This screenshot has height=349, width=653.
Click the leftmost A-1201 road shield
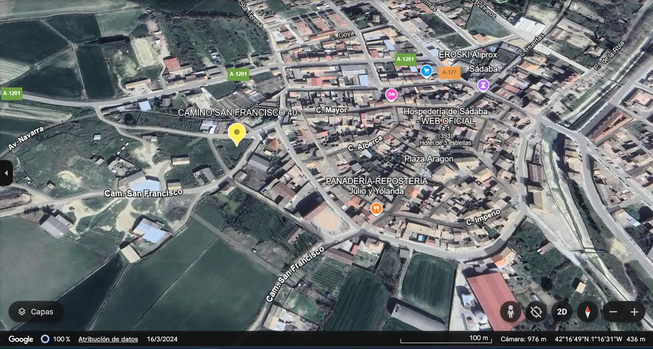[x=12, y=93]
